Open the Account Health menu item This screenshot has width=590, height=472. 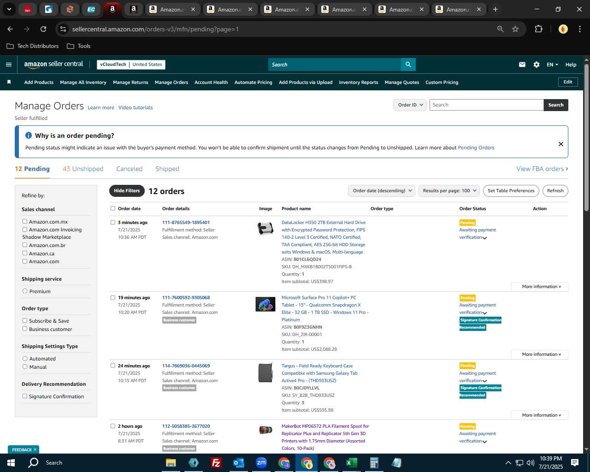(x=211, y=83)
